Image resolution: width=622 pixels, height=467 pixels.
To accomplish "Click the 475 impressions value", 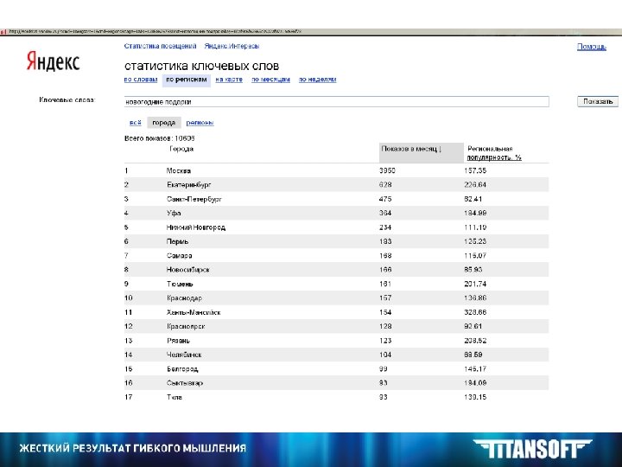I will [385, 199].
